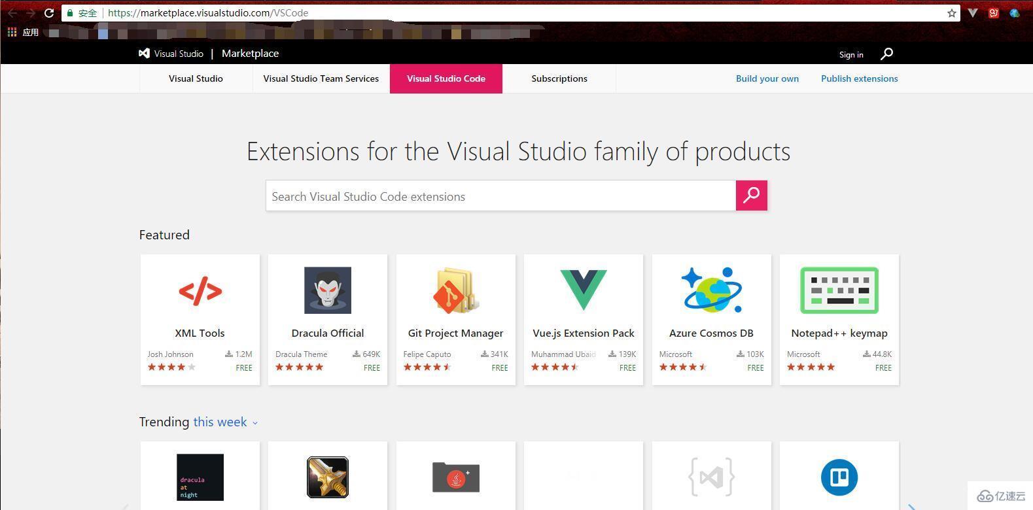Open the XML Tools extension icon
1033x510 pixels.
(x=200, y=291)
